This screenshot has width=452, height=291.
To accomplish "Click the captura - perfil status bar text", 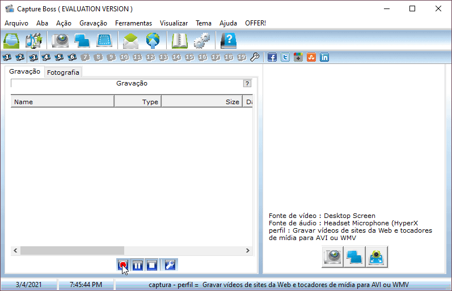I will point(278,285).
